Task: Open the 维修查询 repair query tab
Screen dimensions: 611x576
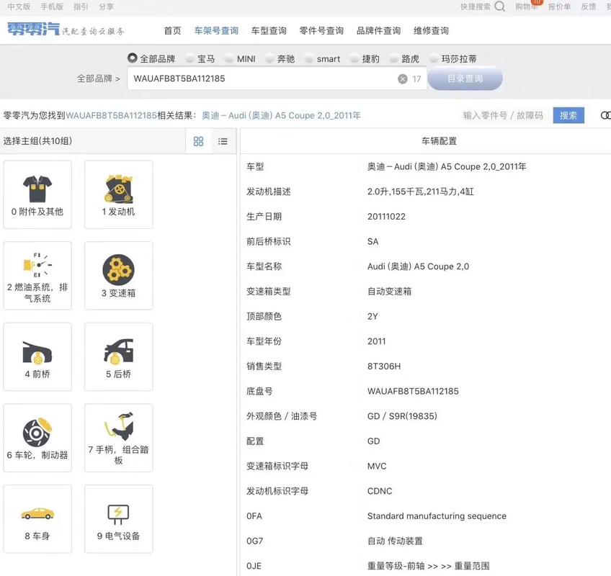Action: pyautogui.click(x=431, y=31)
